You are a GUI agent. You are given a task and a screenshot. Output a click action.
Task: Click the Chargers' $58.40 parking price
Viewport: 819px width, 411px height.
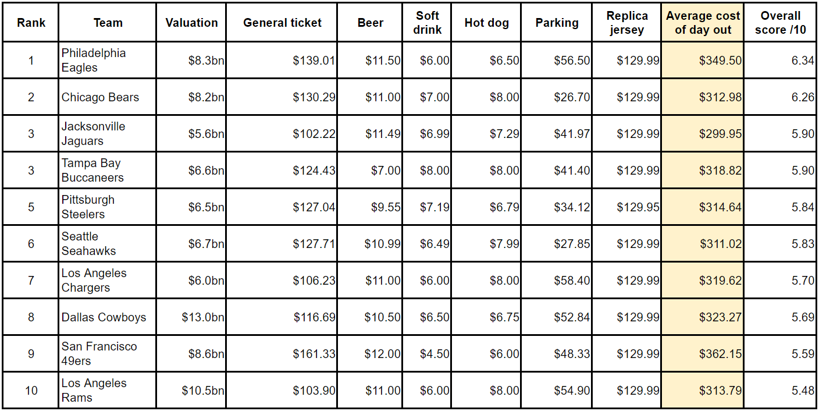572,281
